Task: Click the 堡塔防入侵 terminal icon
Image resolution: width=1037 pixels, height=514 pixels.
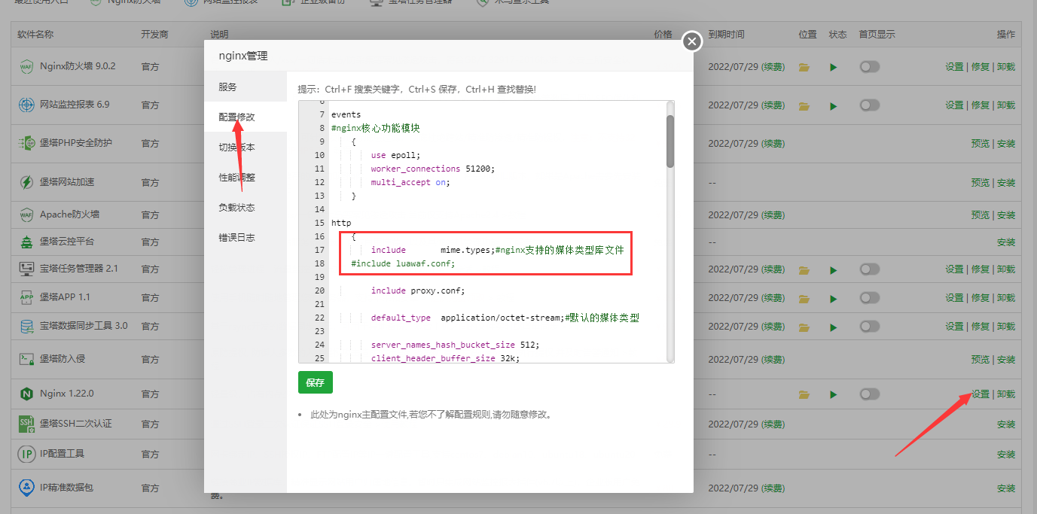Action: pyautogui.click(x=26, y=359)
